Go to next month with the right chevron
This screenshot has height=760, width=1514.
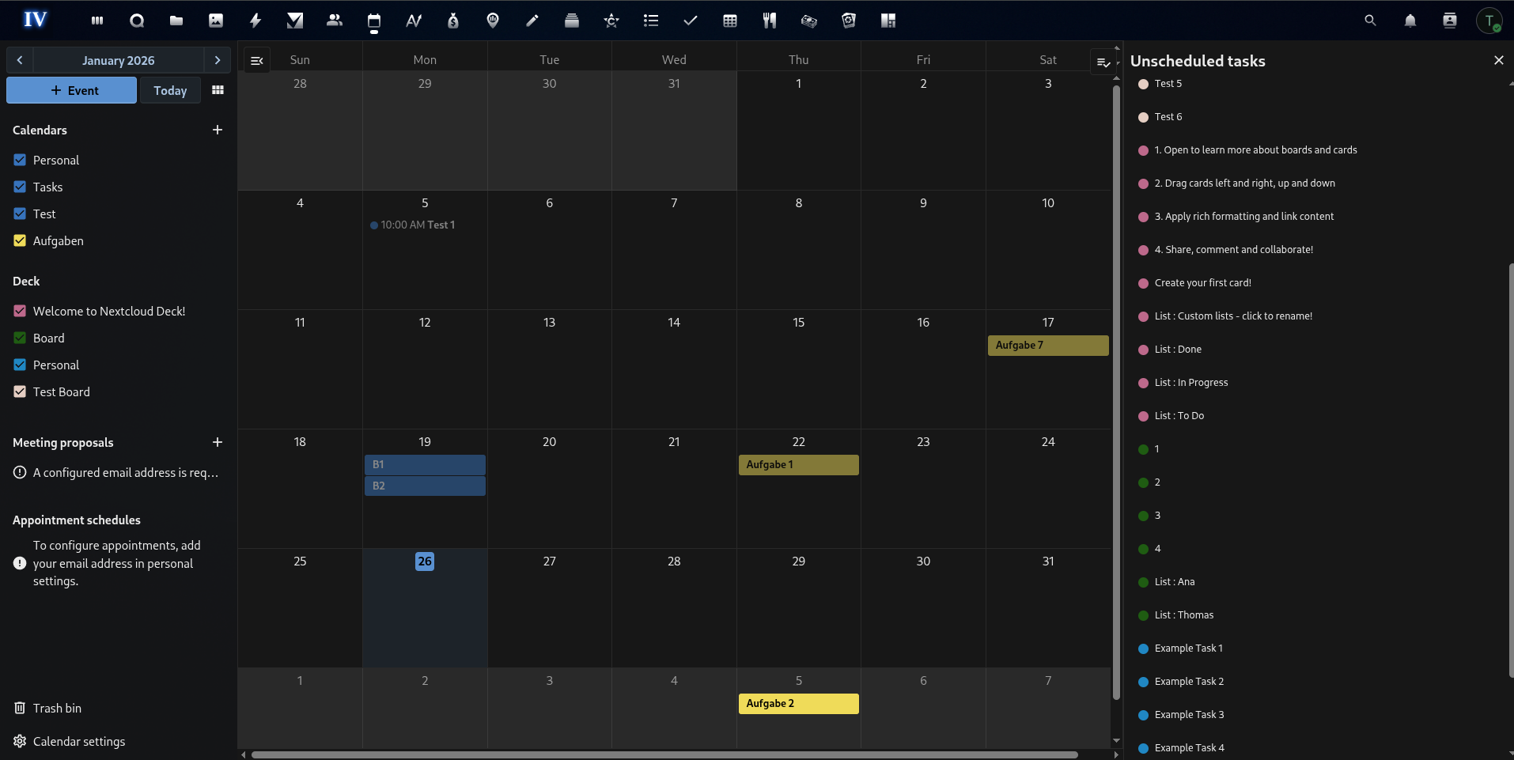(218, 60)
